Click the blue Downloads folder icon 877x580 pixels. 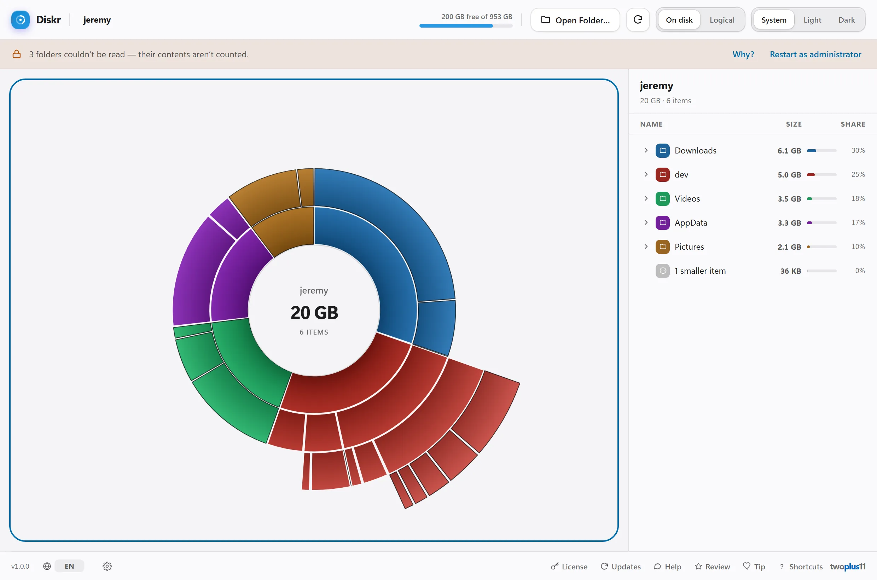tap(662, 151)
